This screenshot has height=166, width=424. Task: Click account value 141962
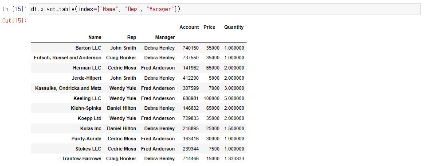[191, 68]
